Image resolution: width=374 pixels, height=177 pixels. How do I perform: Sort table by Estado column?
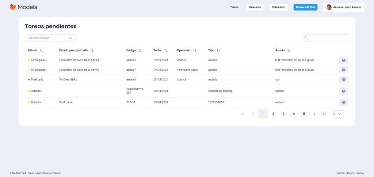point(41,51)
